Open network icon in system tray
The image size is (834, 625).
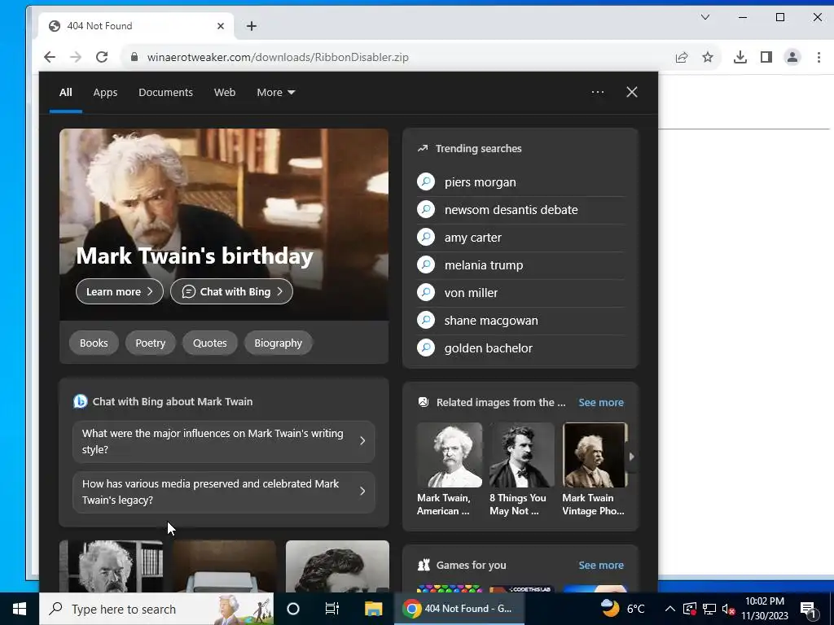click(709, 609)
